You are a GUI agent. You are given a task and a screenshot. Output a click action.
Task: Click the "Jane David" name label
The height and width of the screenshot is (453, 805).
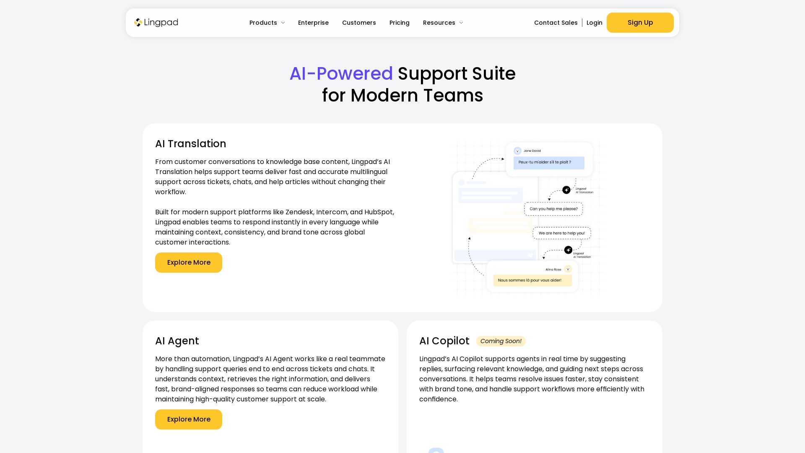pyautogui.click(x=532, y=151)
